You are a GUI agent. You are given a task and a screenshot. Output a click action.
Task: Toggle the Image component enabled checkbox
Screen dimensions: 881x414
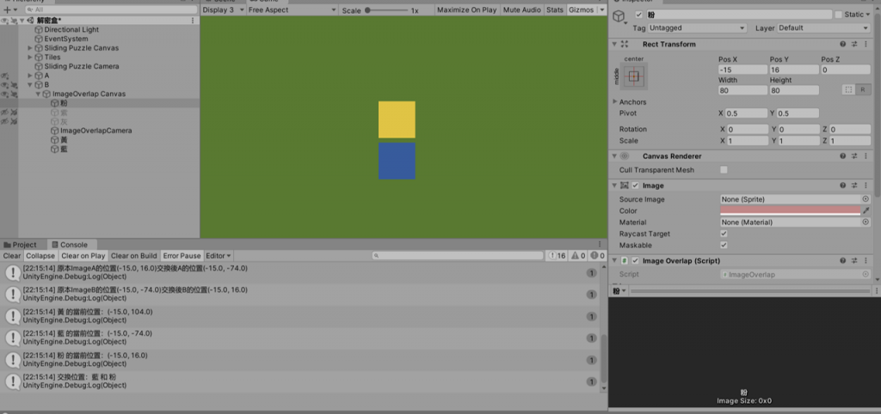(x=635, y=186)
